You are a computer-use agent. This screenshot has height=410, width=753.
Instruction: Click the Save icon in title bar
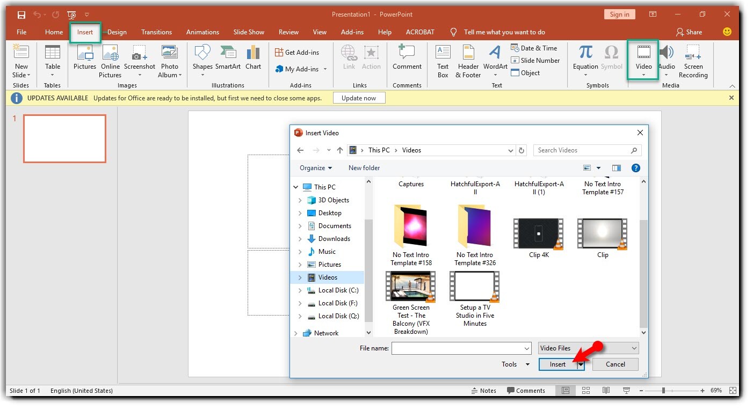pos(21,14)
